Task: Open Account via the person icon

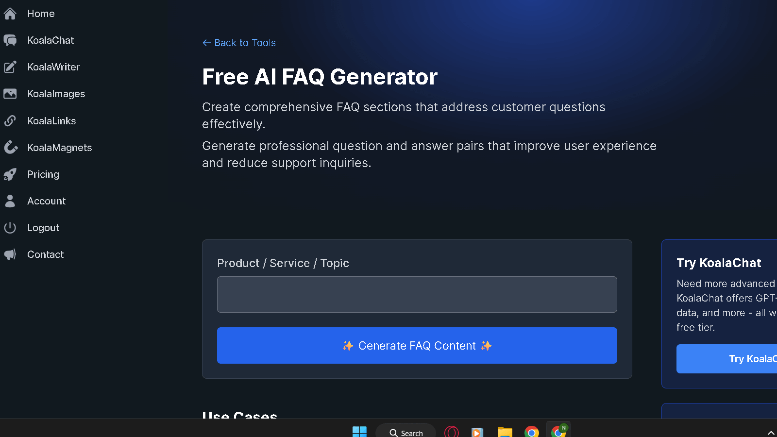Action: [10, 201]
